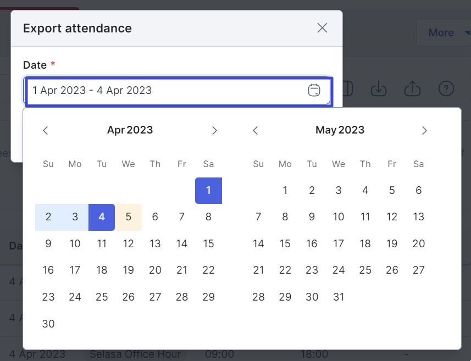
Task: Select April 30 in the calendar
Action: (x=48, y=324)
